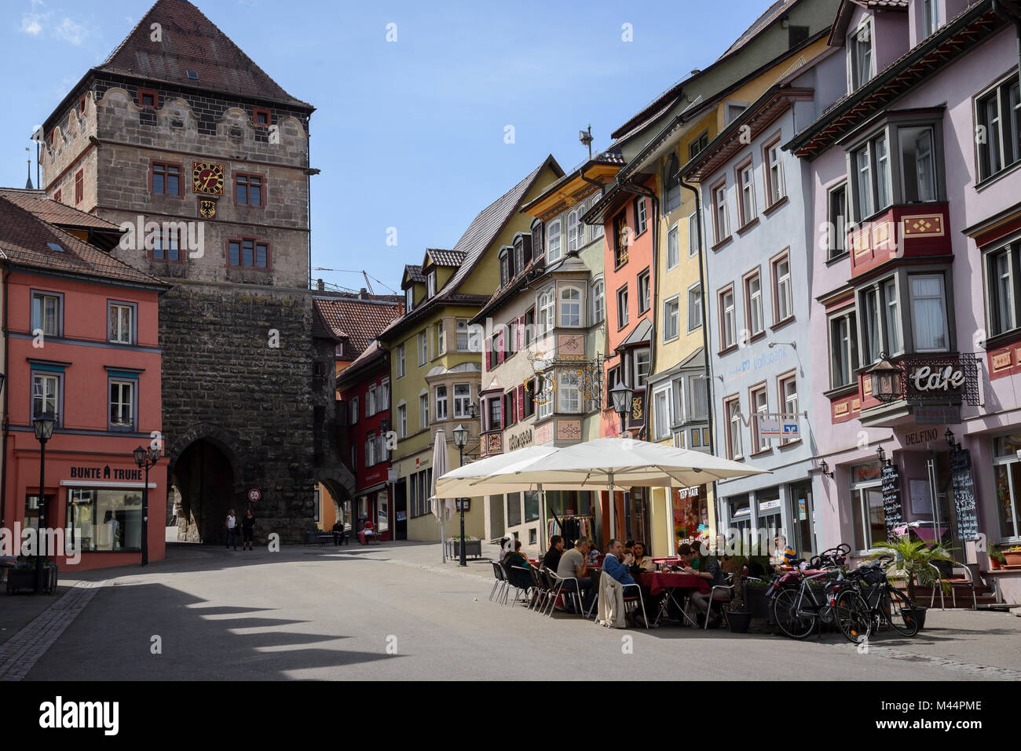Click the "TOP HAIR" shop sign
The height and width of the screenshot is (751, 1021).
[x=689, y=494]
